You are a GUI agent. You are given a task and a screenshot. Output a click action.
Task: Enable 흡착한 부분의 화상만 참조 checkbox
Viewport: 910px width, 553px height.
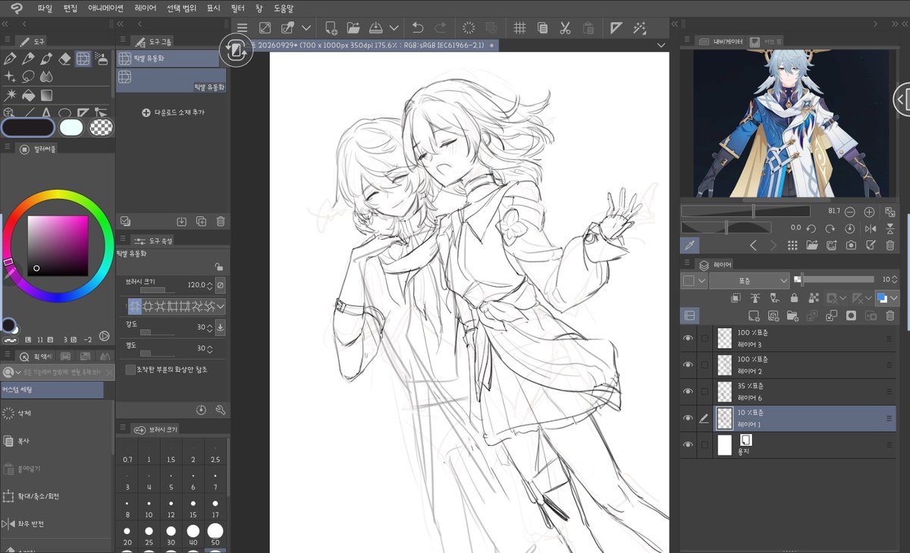130,369
